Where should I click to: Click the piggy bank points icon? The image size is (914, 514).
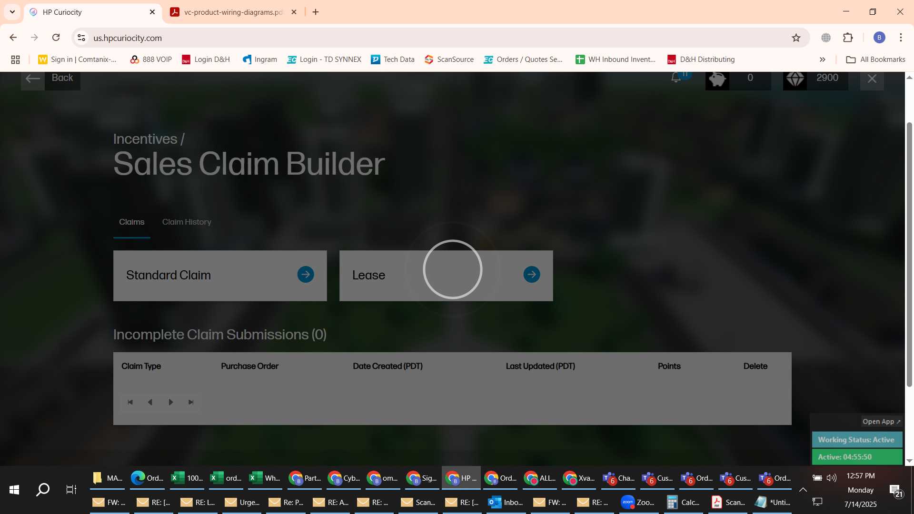(x=717, y=79)
